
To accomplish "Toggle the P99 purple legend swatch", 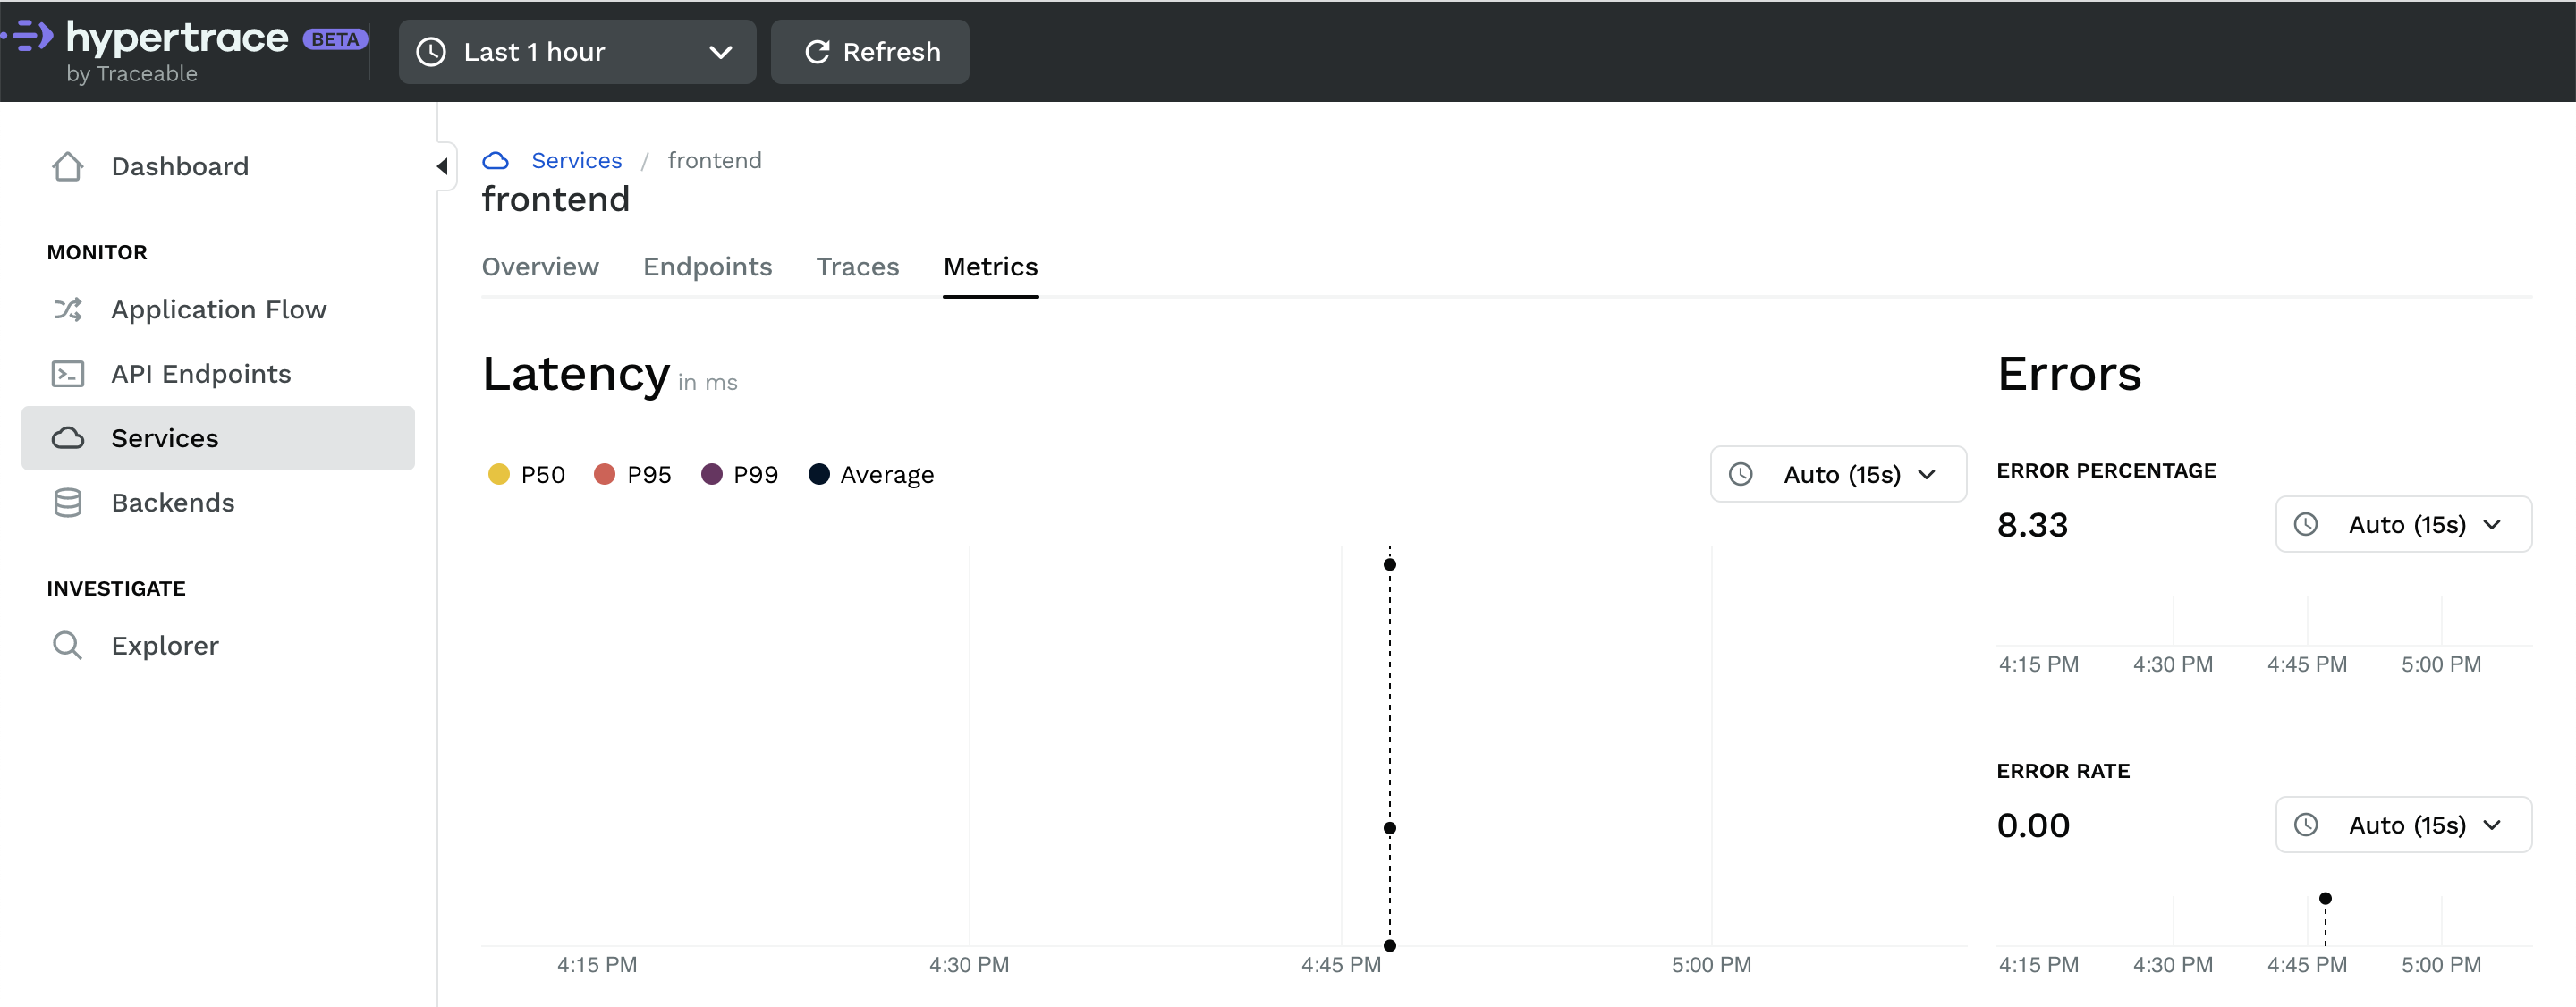I will click(712, 474).
